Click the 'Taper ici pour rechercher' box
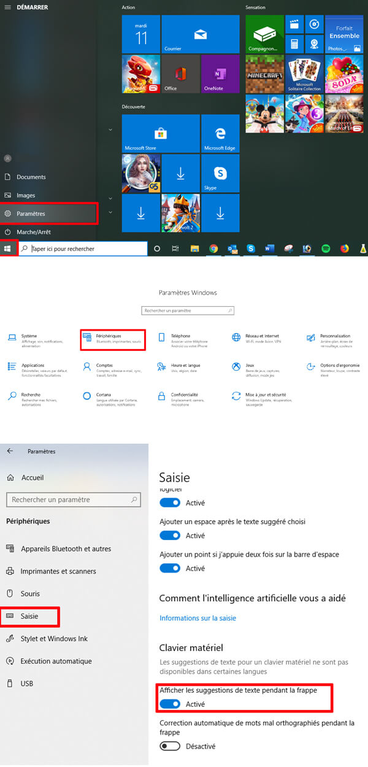Viewport: 368px width, 767px height. tap(83, 249)
